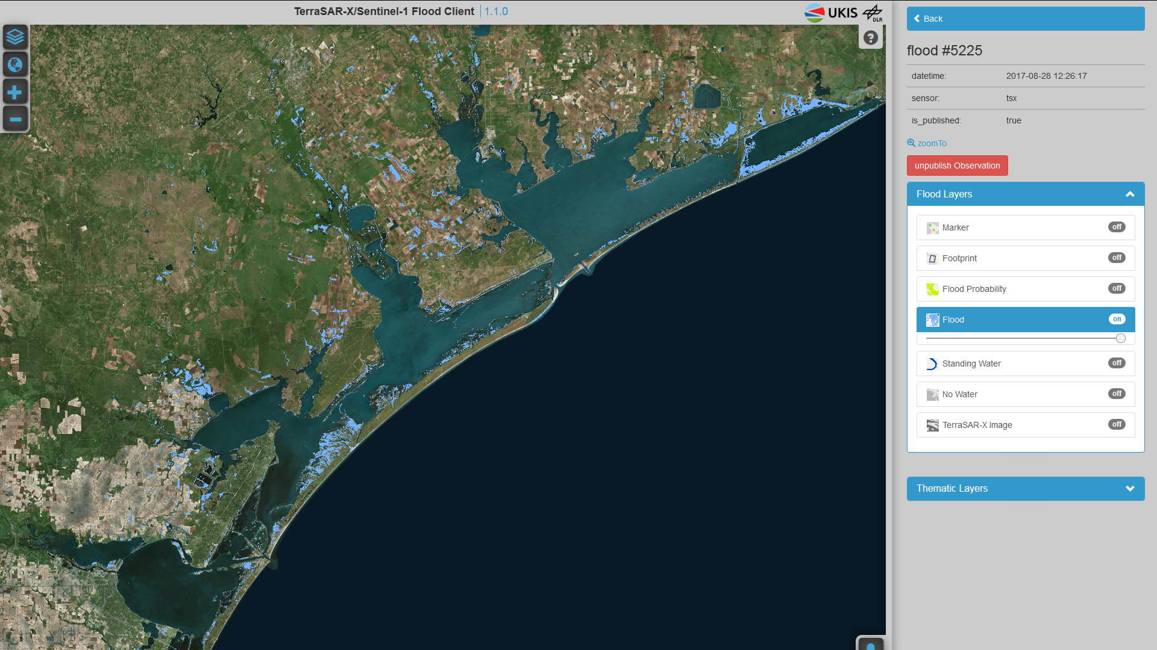Screen dimensions: 1157x650
Task: Click the unpublish Observation button
Action: click(x=957, y=166)
